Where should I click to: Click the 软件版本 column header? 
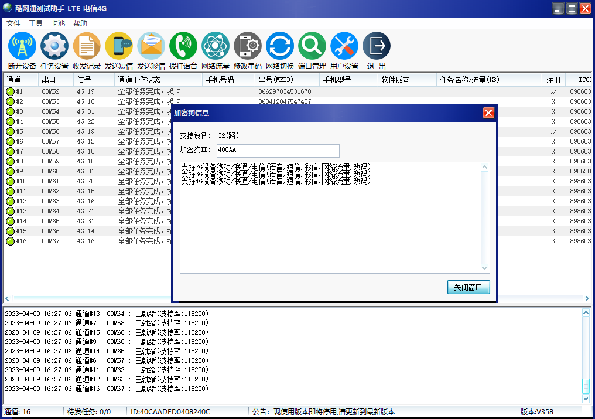[x=408, y=80]
